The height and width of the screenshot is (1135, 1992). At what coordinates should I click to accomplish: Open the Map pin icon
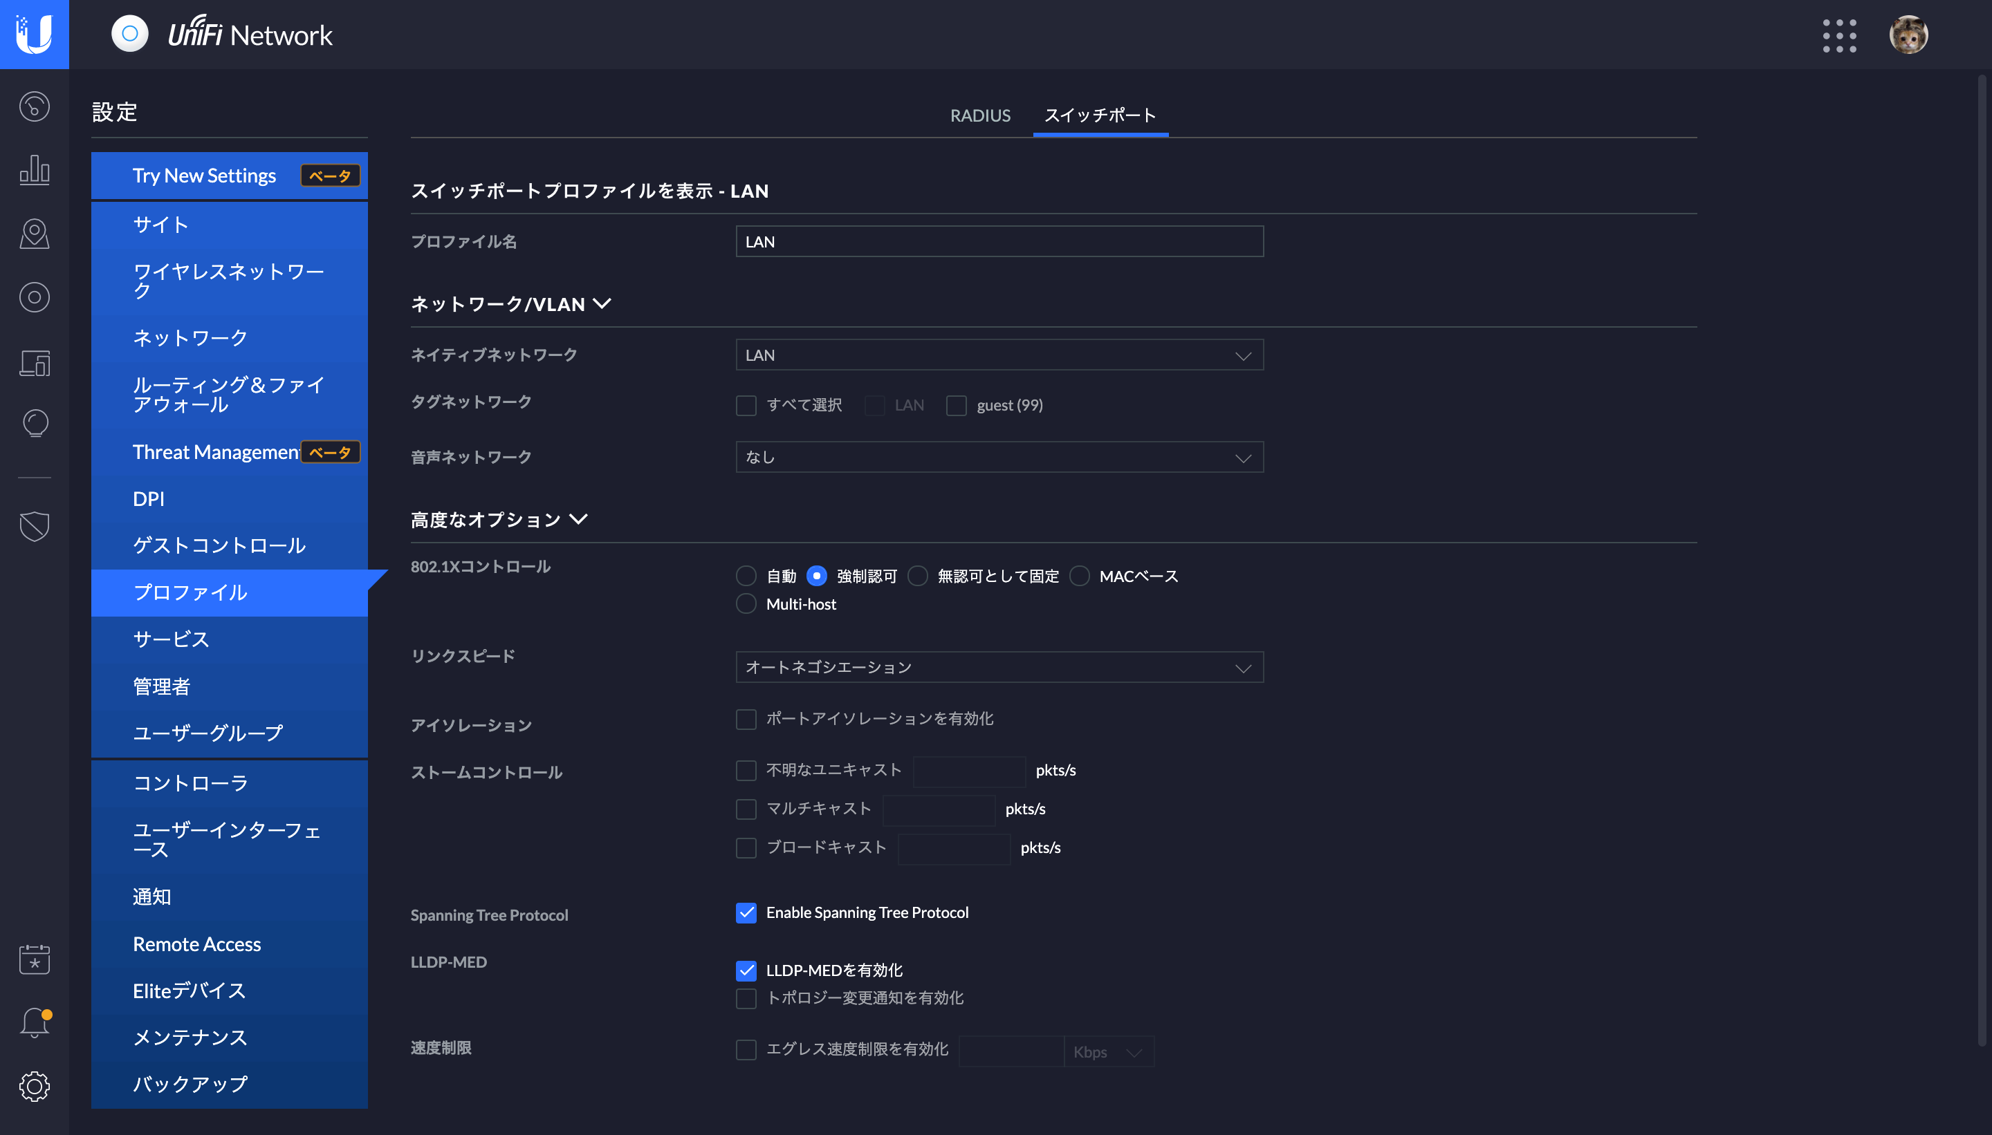click(x=35, y=233)
